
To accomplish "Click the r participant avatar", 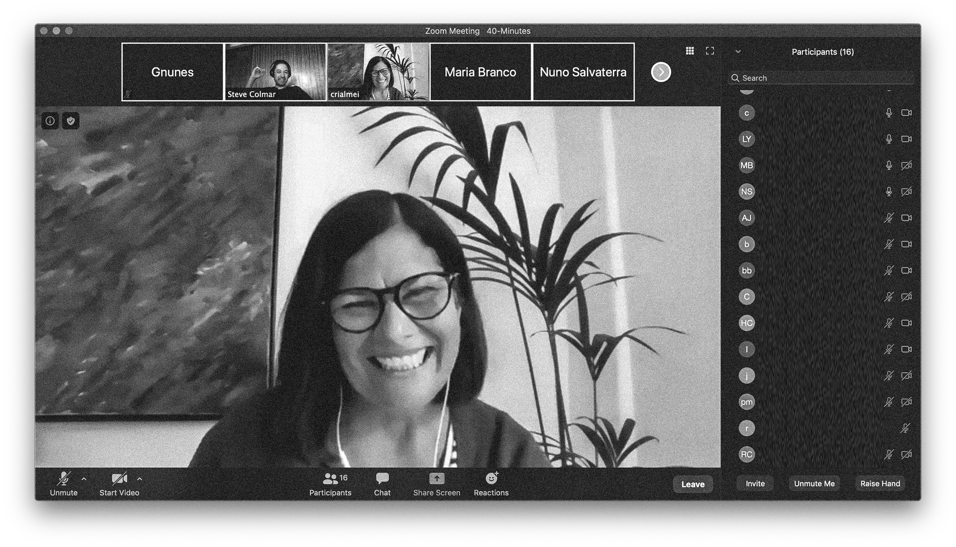I will [746, 428].
